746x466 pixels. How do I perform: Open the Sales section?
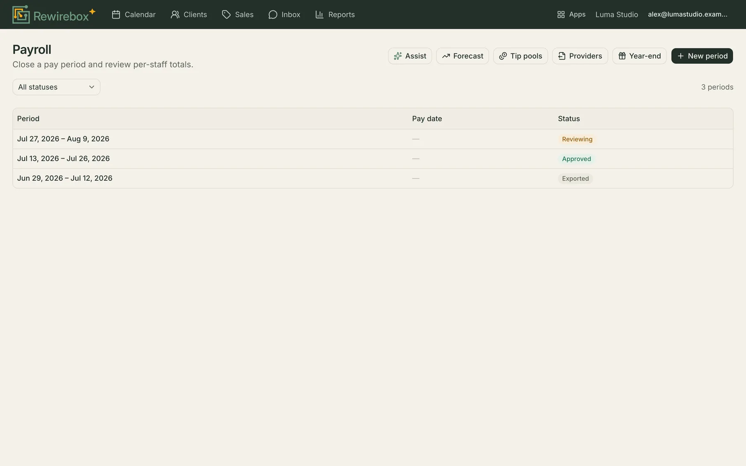(238, 14)
